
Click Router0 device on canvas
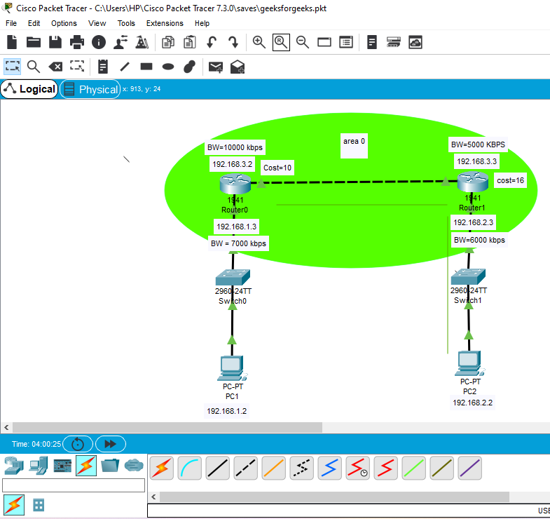(234, 185)
